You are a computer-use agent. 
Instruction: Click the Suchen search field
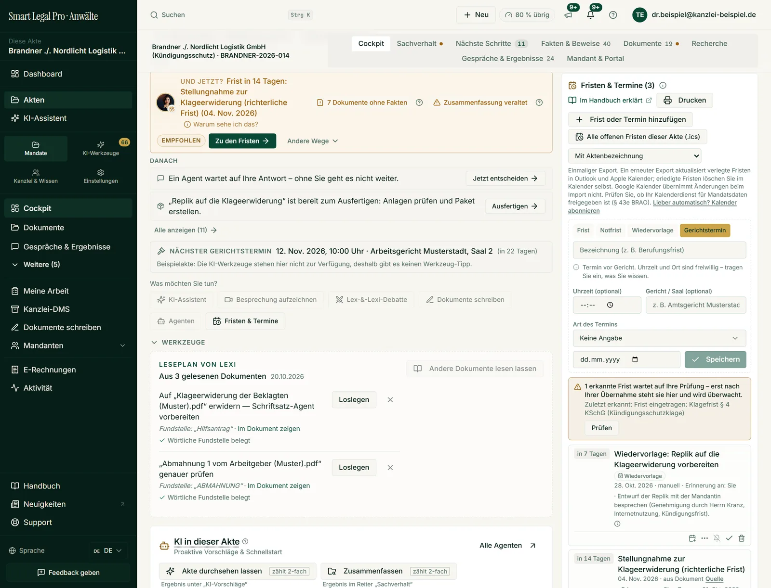pyautogui.click(x=231, y=15)
